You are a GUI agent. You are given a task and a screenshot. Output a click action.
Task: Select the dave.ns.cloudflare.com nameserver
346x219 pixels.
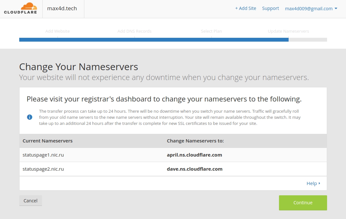[x=195, y=169]
